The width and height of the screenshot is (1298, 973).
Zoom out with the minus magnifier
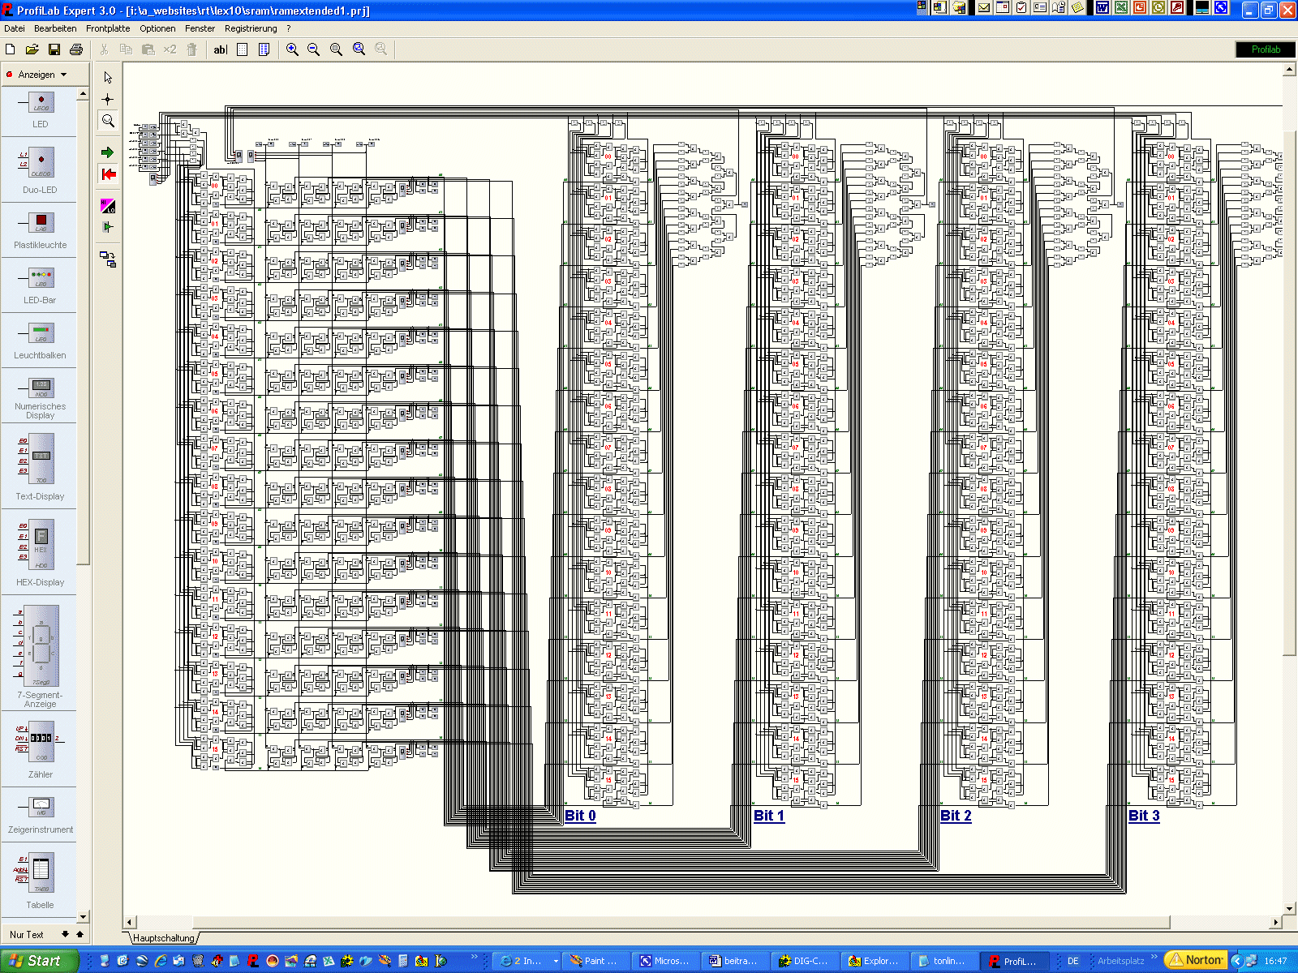tap(313, 49)
